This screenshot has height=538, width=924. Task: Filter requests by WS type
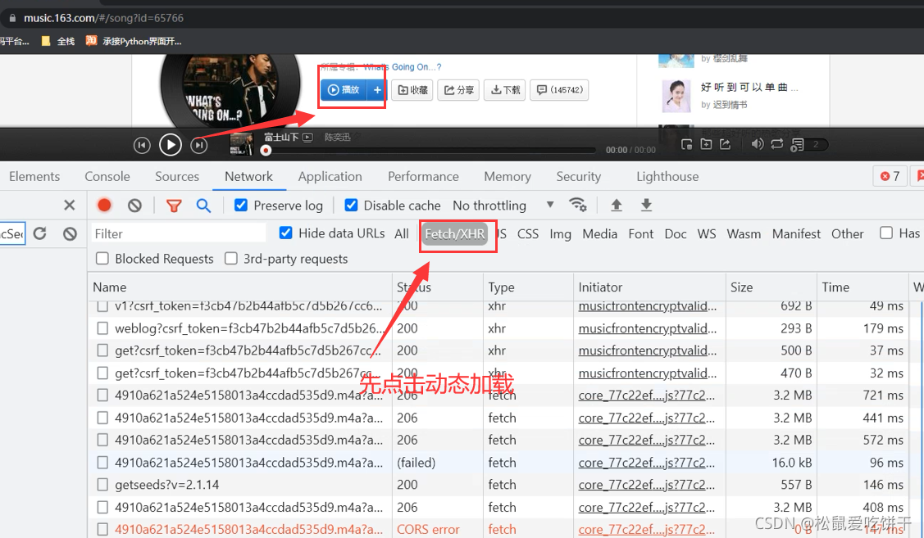[x=707, y=233]
